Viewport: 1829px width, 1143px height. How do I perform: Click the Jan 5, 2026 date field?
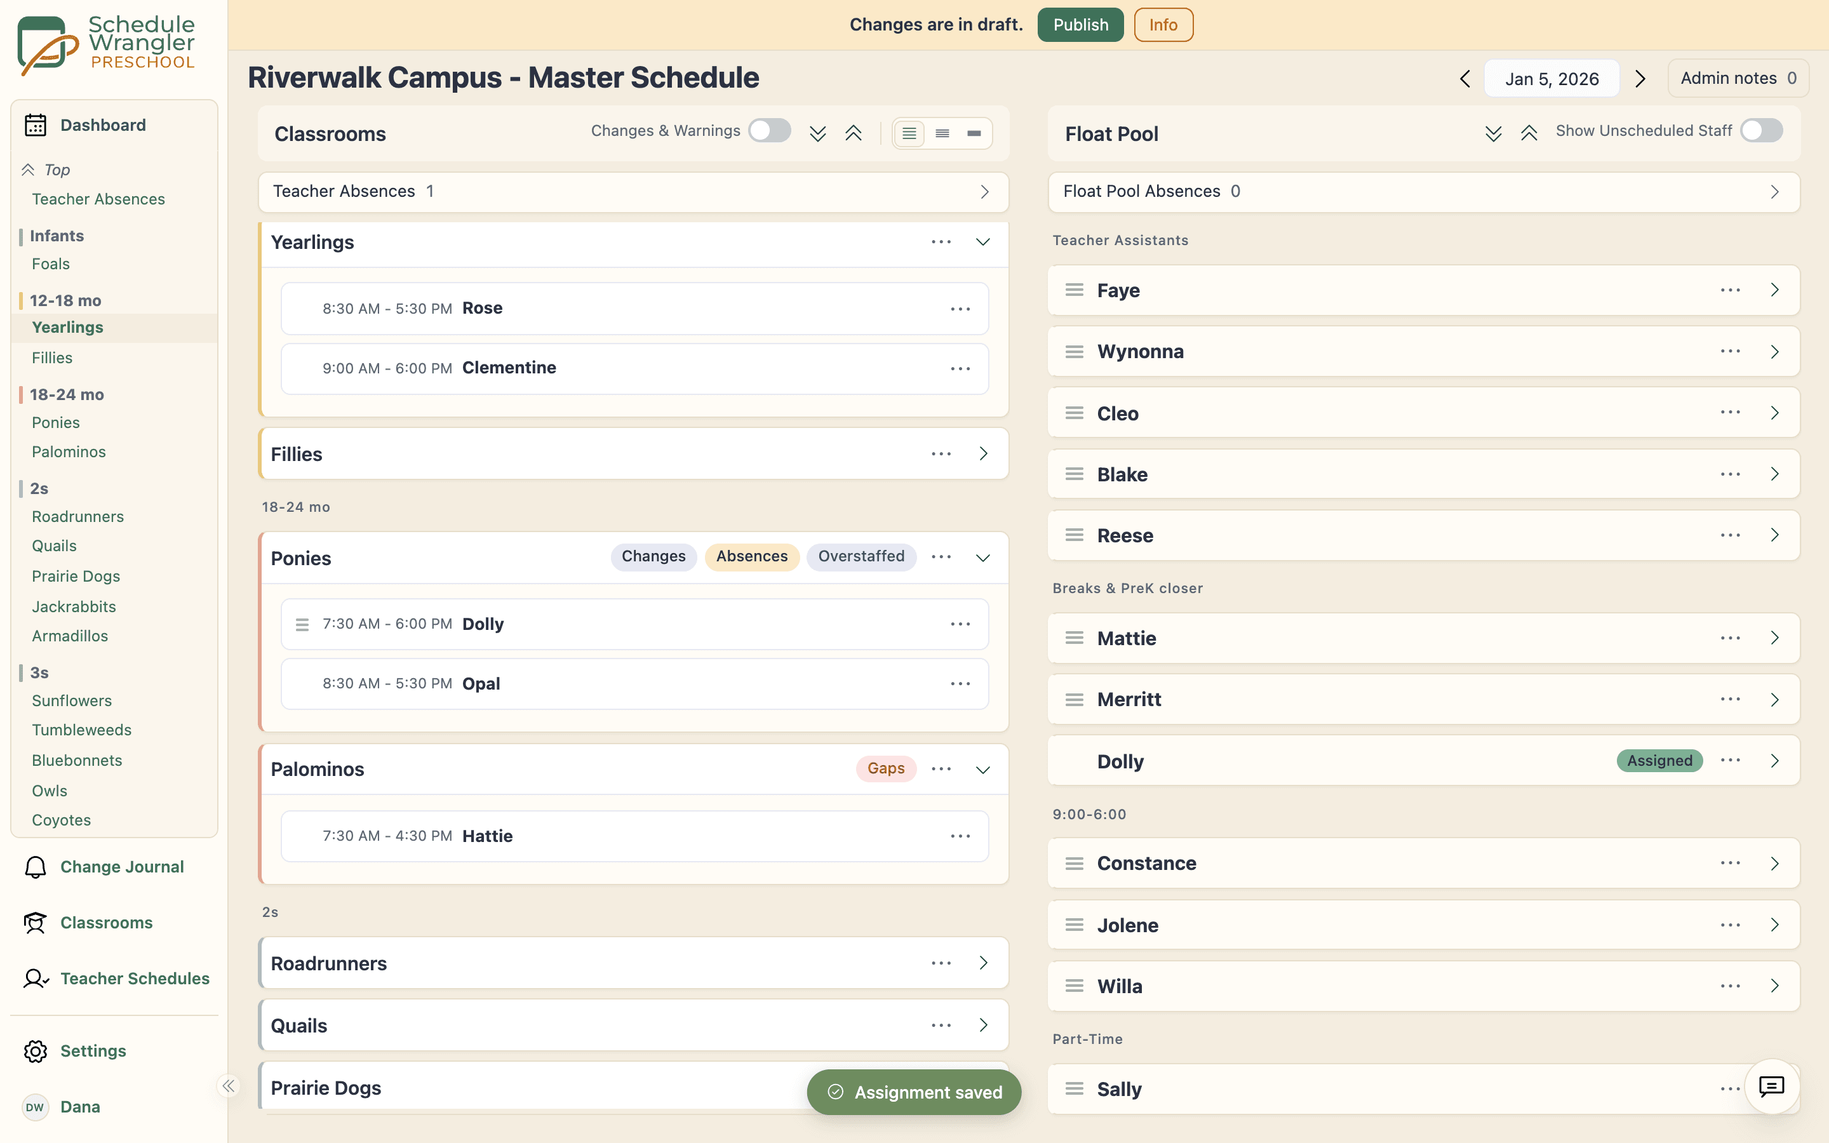[x=1551, y=79]
